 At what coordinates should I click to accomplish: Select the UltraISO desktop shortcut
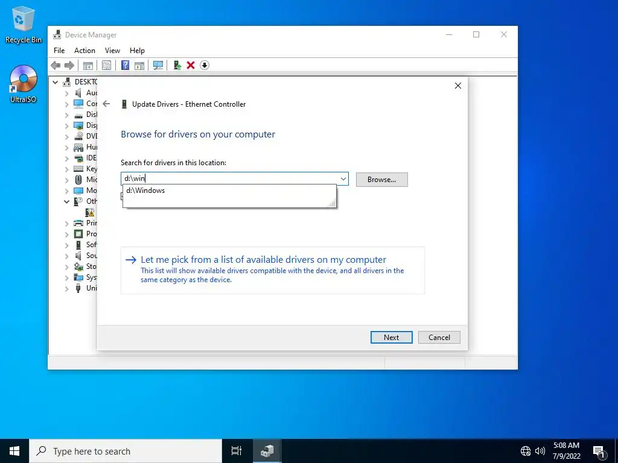click(24, 84)
